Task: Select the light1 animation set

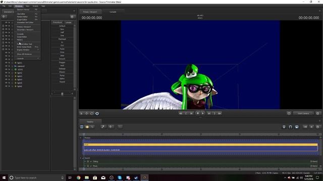Action: [x=20, y=63]
